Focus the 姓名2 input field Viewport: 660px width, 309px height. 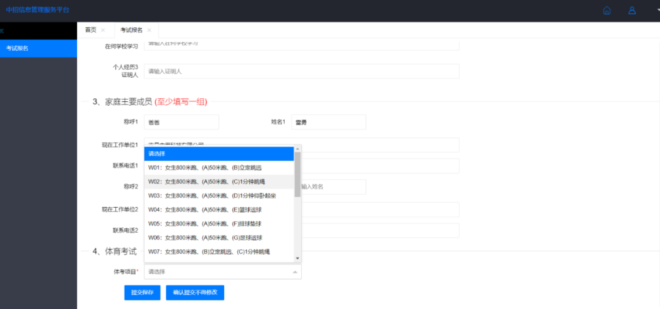334,187
